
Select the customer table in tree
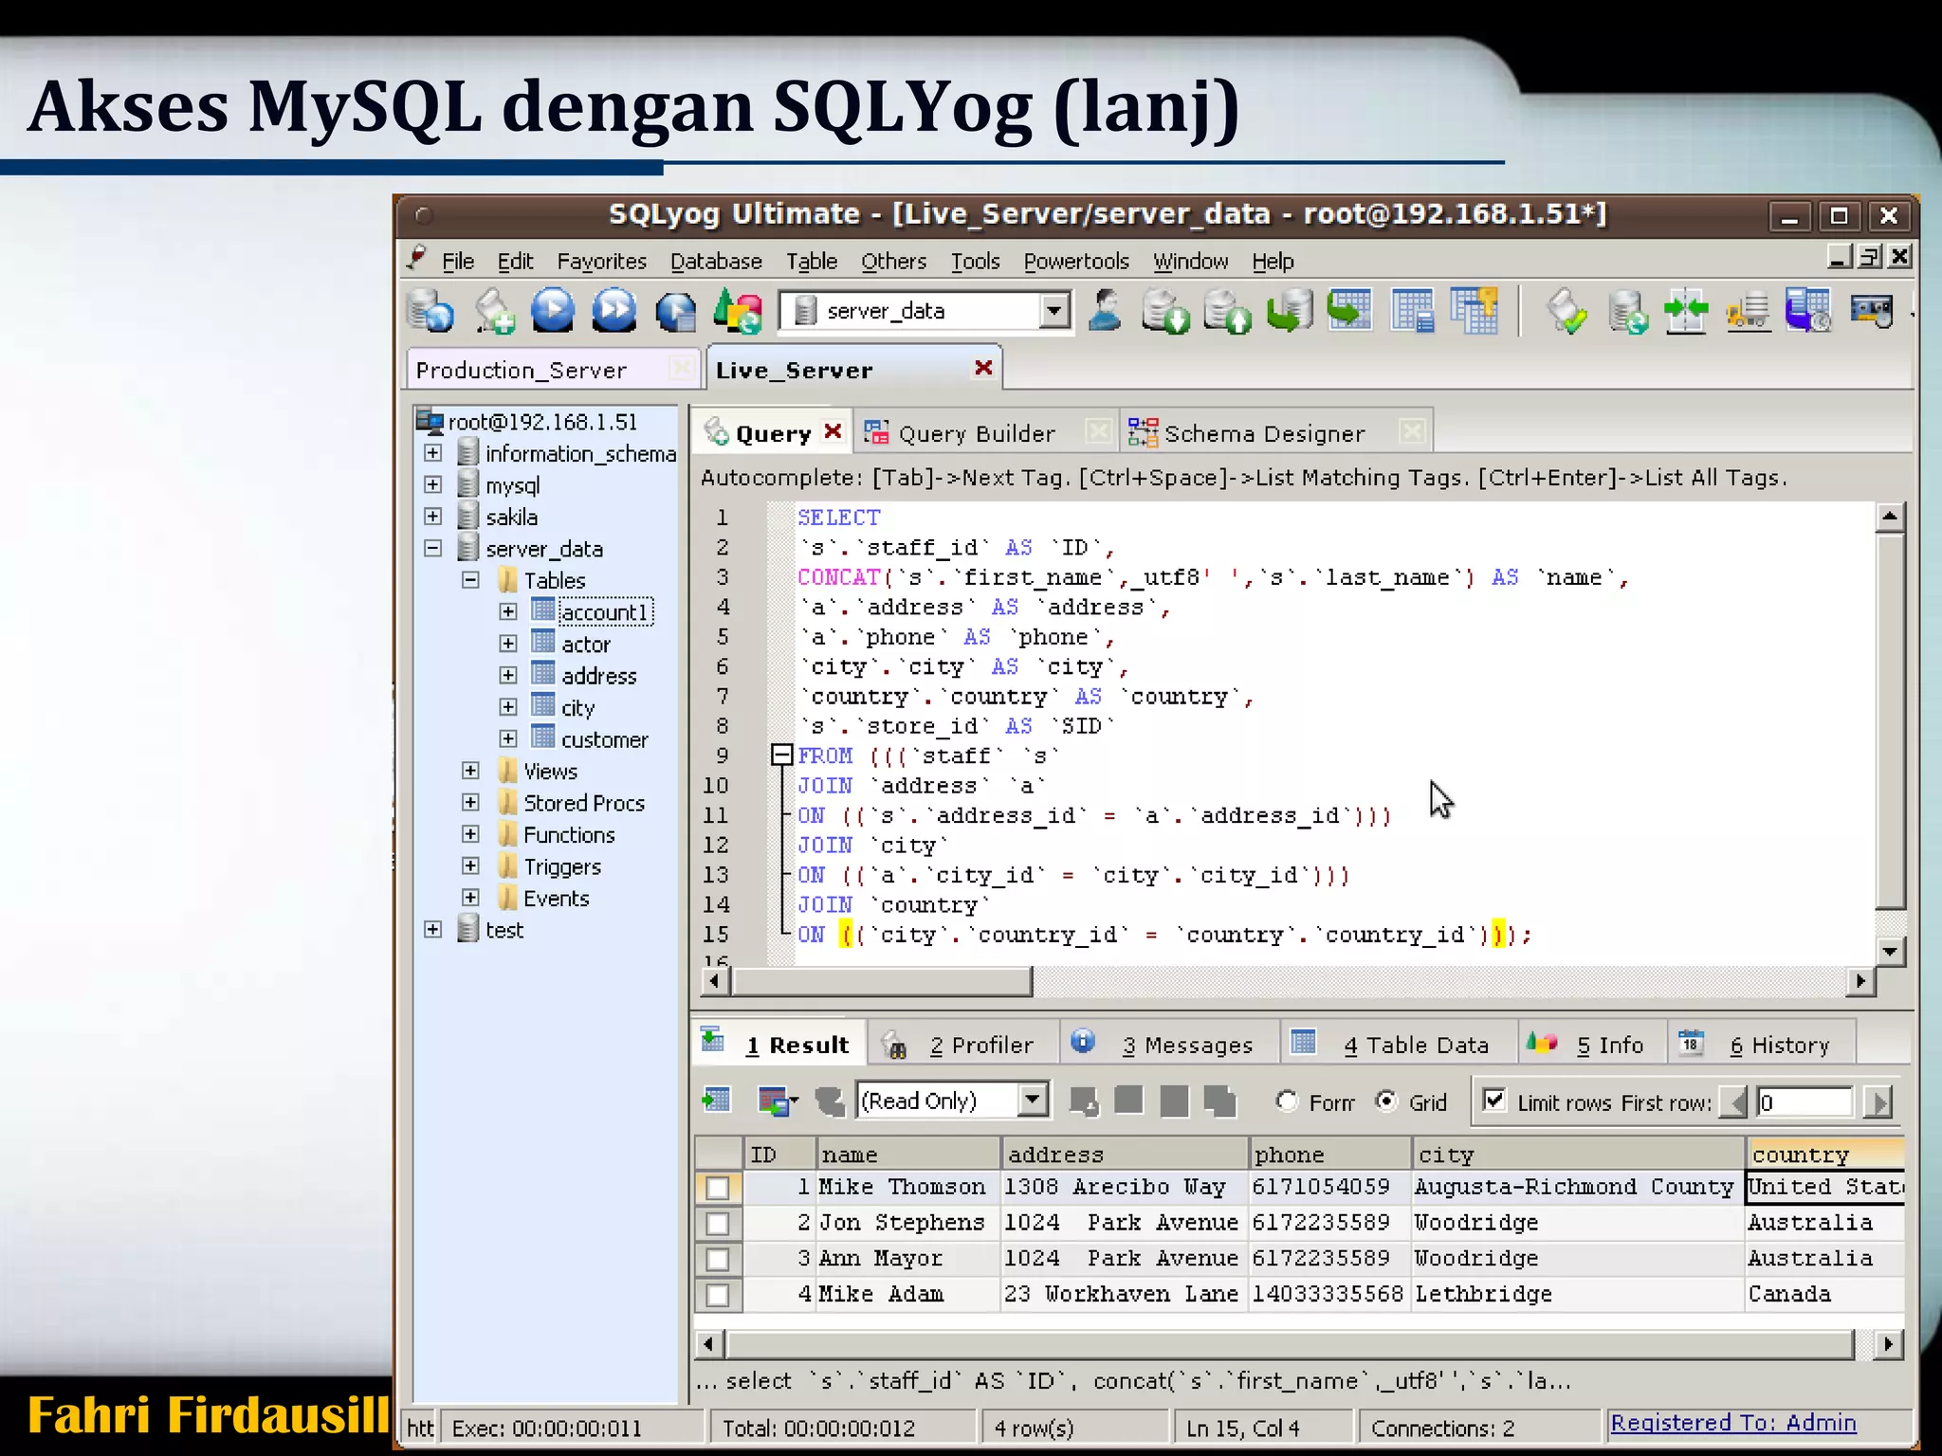(x=604, y=739)
